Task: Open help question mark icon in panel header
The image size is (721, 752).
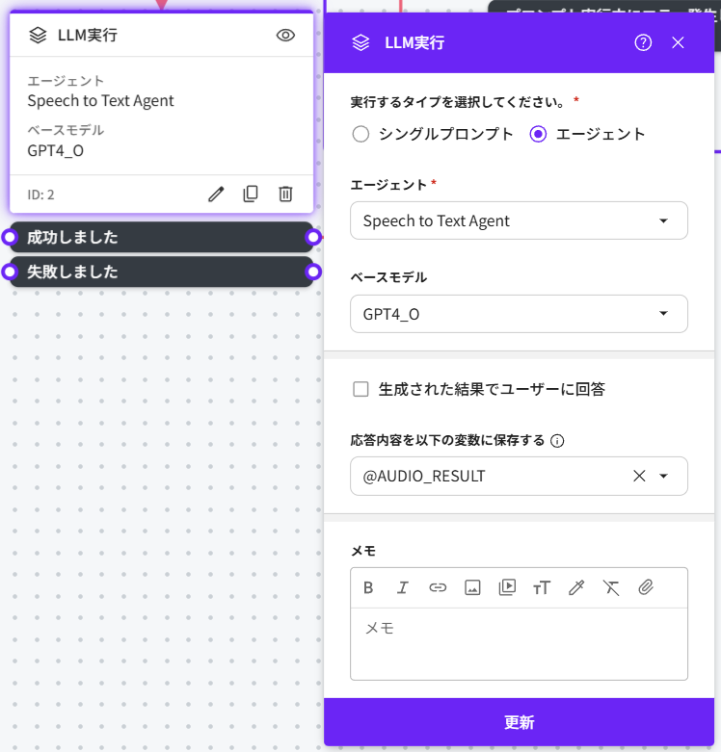Action: click(643, 42)
